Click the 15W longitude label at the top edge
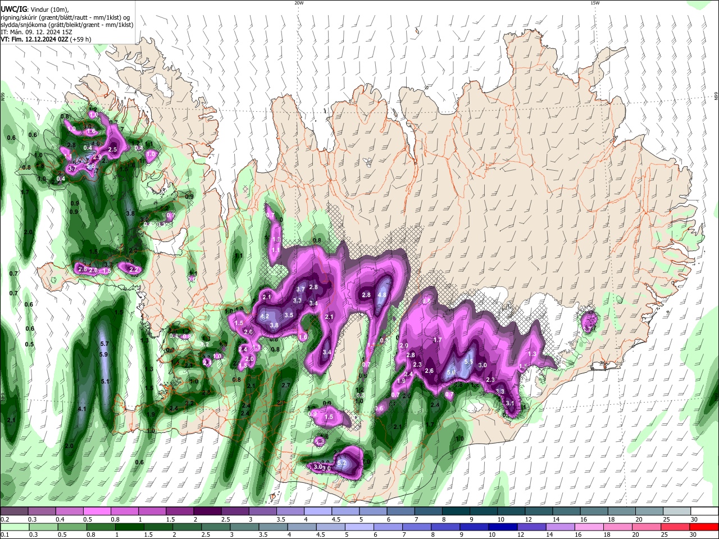The width and height of the screenshot is (719, 539). pyautogui.click(x=594, y=3)
